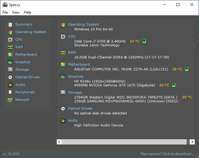
Task: Click the Windows 10 Pro 64-bit text
Action: pyautogui.click(x=93, y=29)
